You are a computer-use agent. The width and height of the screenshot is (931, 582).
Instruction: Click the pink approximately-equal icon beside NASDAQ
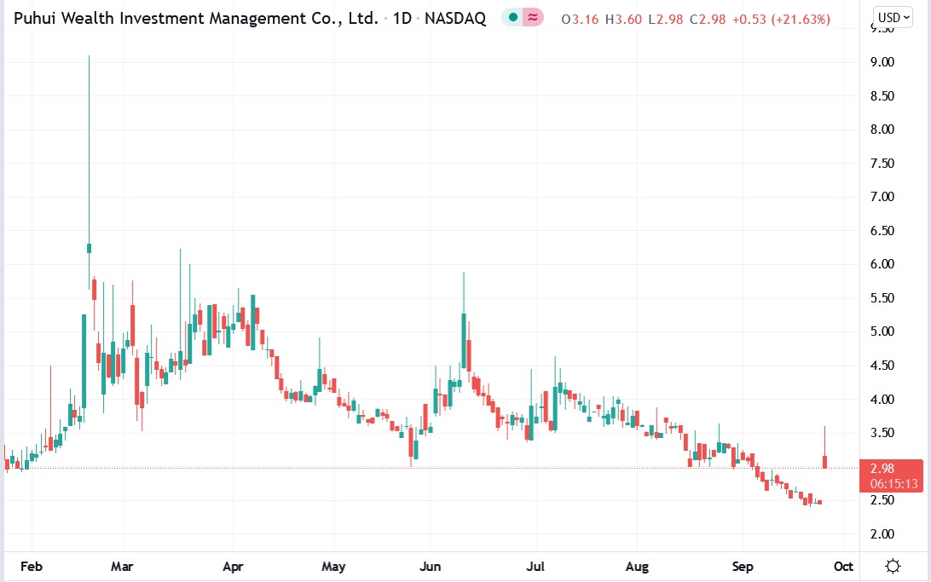point(533,18)
